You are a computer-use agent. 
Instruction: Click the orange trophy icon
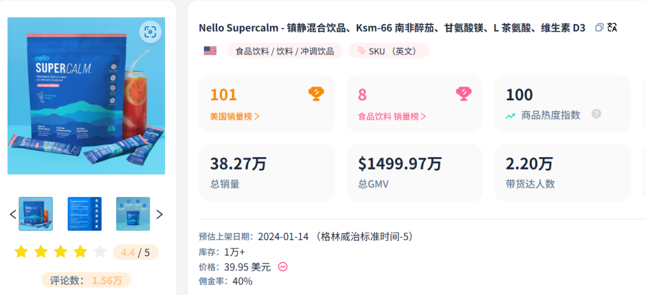(316, 94)
